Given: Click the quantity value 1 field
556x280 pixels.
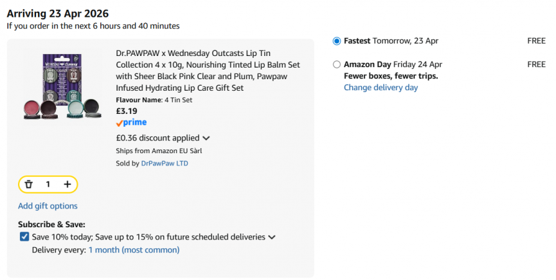Looking at the screenshot, I should pos(48,184).
